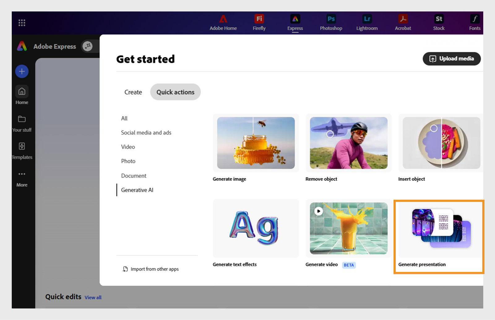Open Your stuff in the sidebar
The height and width of the screenshot is (320, 495).
click(x=22, y=122)
